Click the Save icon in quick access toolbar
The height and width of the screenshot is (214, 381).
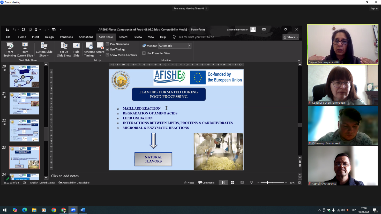[x=8, y=29]
